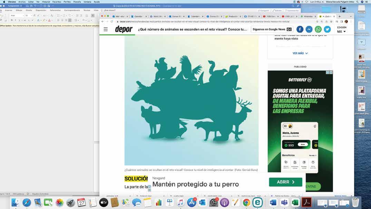Open Historial menu in menu bar
This screenshot has width=371, height=209.
pos(46,2)
